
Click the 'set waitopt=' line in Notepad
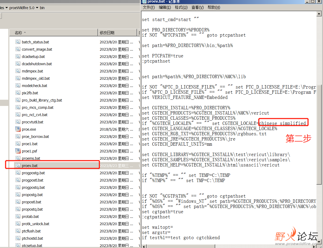click(x=157, y=227)
